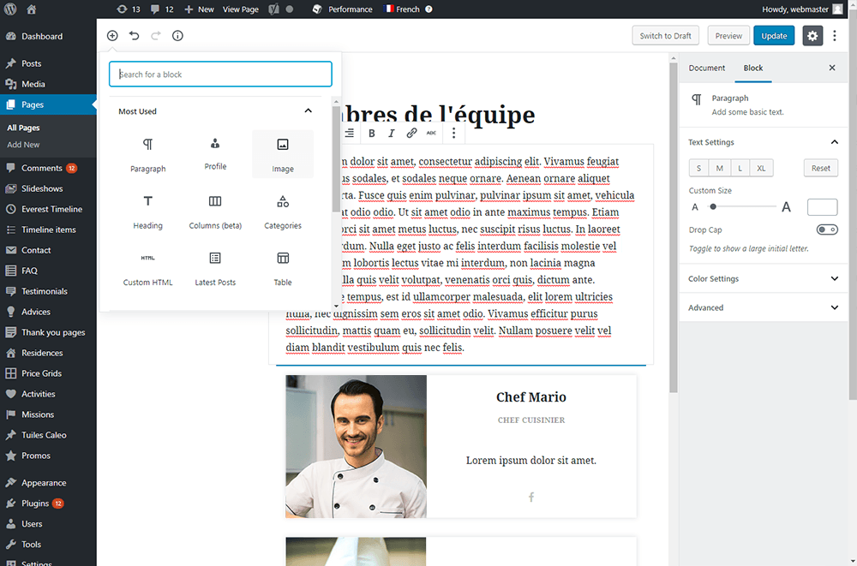Insert the Heading block

pyautogui.click(x=147, y=212)
